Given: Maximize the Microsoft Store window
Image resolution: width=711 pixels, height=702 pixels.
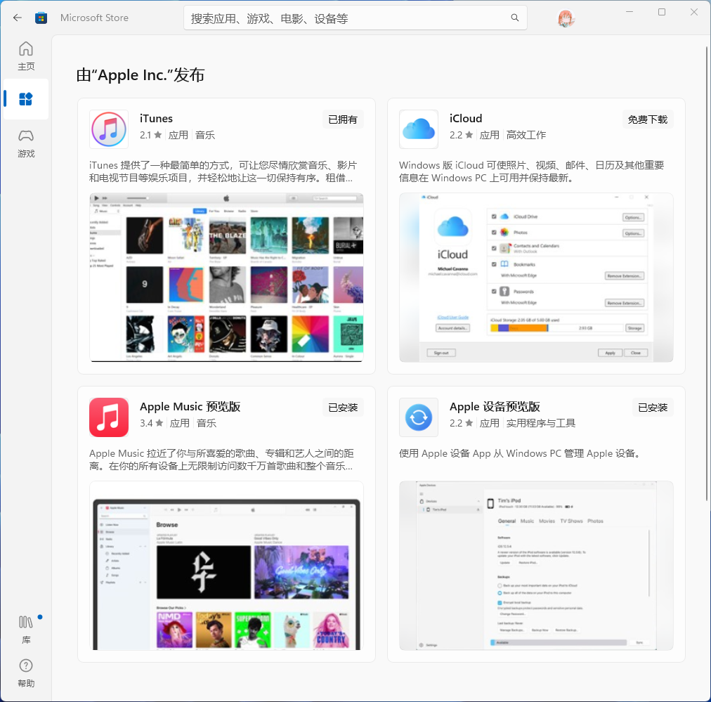Looking at the screenshot, I should (662, 12).
